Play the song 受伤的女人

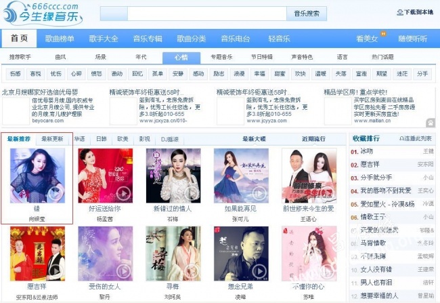pos(123,272)
